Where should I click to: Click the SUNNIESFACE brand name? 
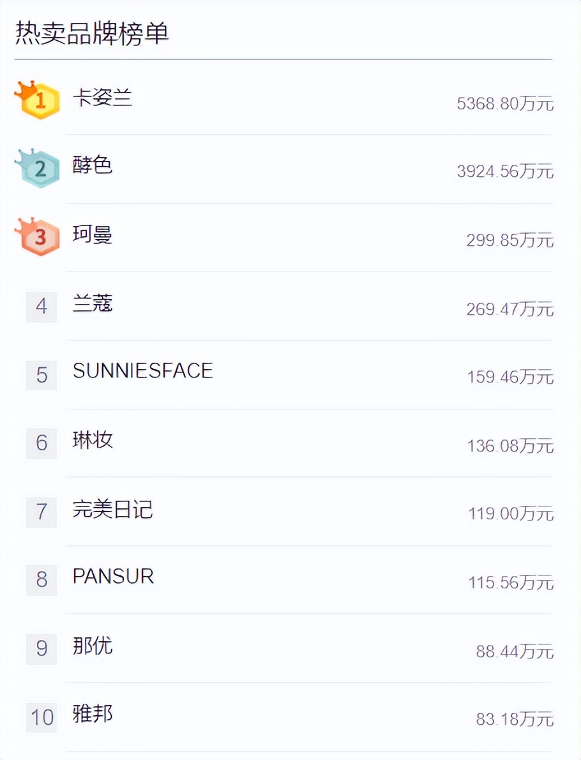click(x=143, y=370)
